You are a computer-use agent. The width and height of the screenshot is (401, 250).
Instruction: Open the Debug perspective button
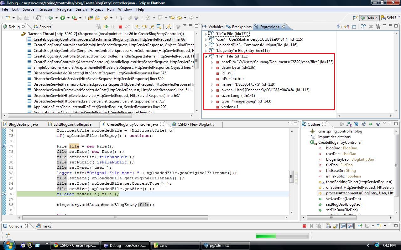(369, 18)
